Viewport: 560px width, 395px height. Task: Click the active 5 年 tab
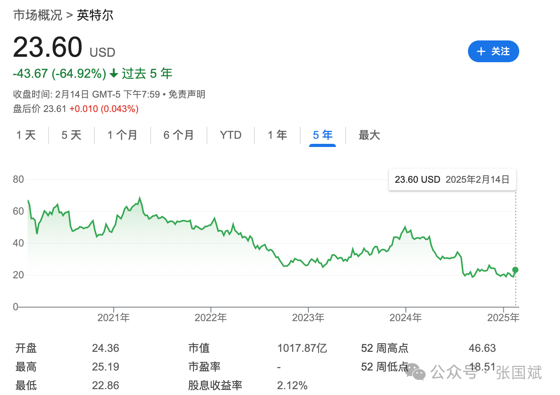tap(322, 135)
